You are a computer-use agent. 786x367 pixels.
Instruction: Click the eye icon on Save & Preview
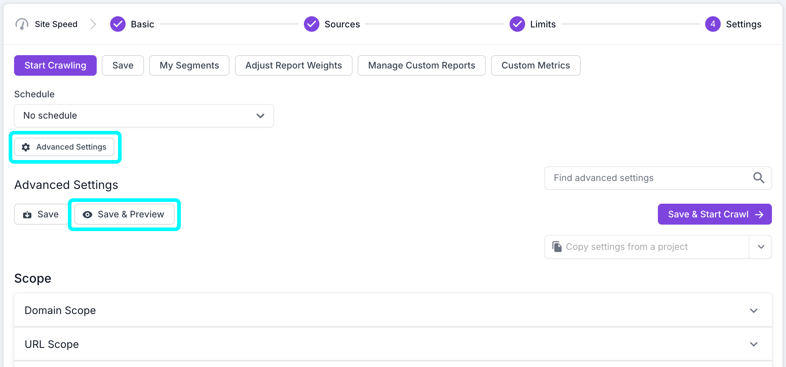pyautogui.click(x=88, y=214)
